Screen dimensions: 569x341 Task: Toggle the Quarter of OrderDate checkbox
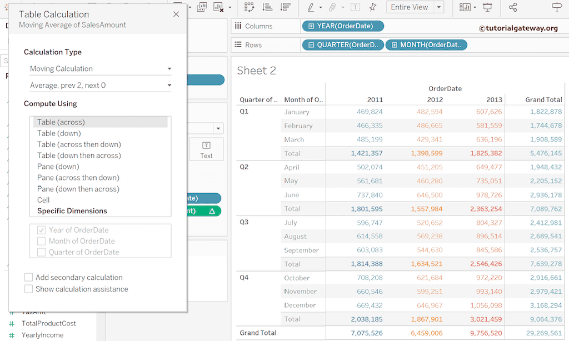point(41,252)
